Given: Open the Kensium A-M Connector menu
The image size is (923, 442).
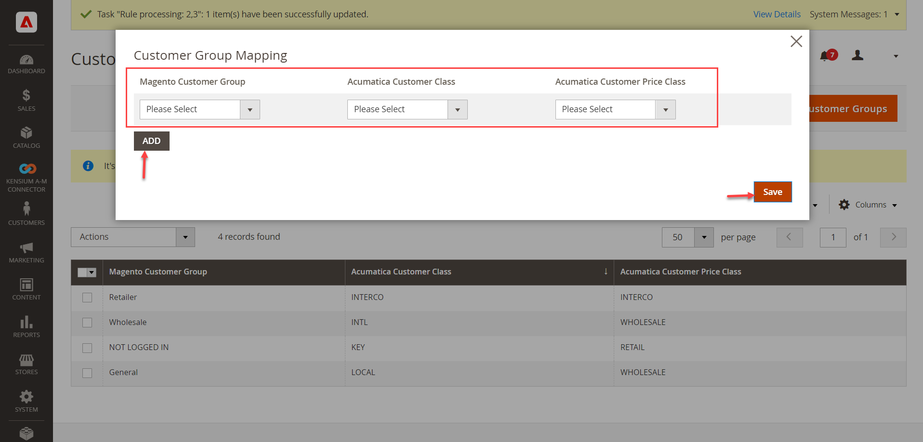Looking at the screenshot, I should tap(26, 173).
